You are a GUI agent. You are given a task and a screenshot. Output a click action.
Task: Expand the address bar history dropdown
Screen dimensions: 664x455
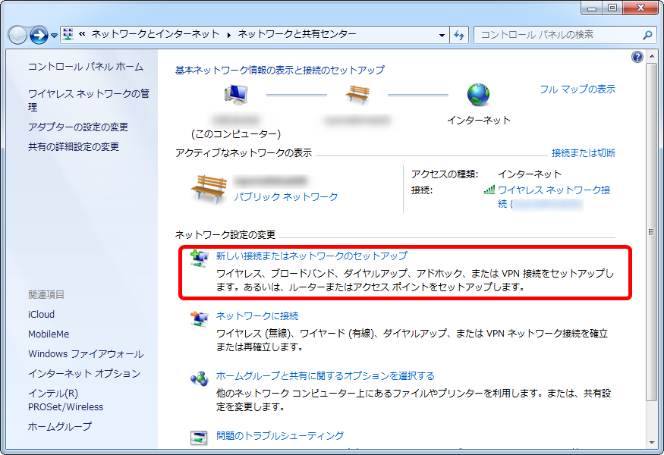pyautogui.click(x=442, y=35)
